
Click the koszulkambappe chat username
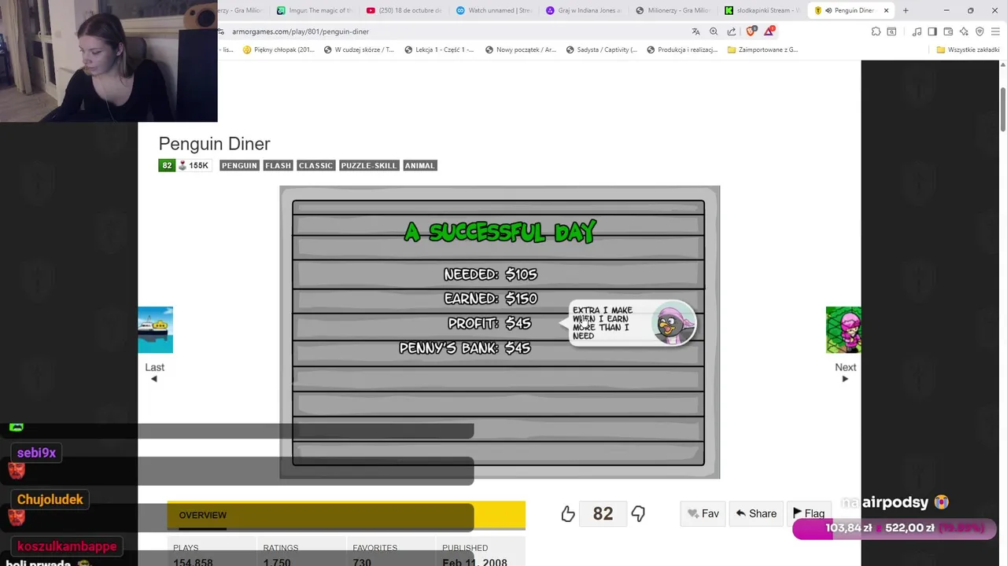tap(67, 546)
